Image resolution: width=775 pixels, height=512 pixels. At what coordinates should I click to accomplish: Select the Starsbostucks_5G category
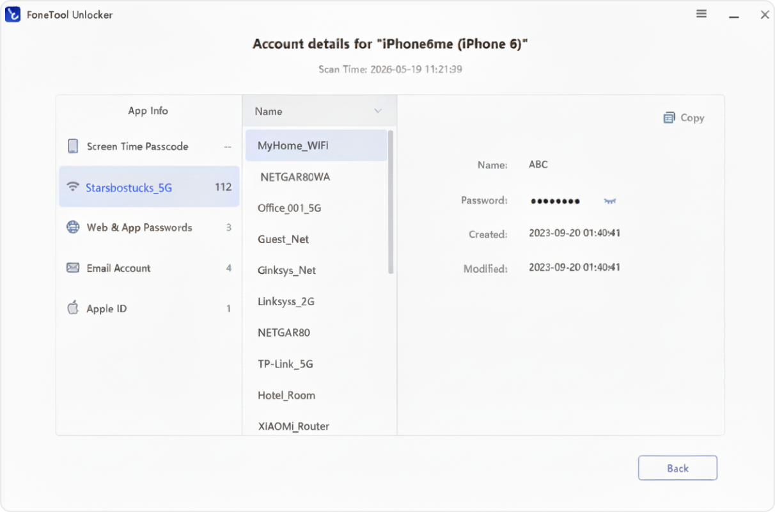tap(149, 187)
